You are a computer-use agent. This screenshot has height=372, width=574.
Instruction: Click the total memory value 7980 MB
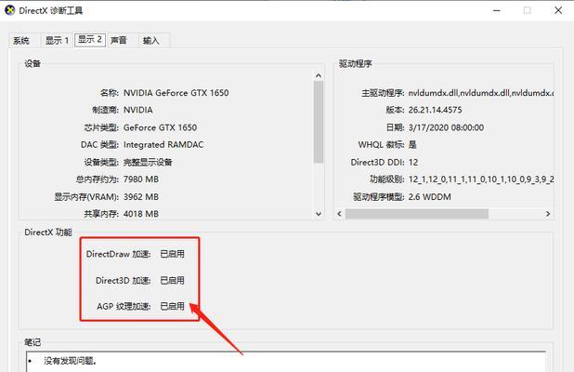tap(141, 179)
